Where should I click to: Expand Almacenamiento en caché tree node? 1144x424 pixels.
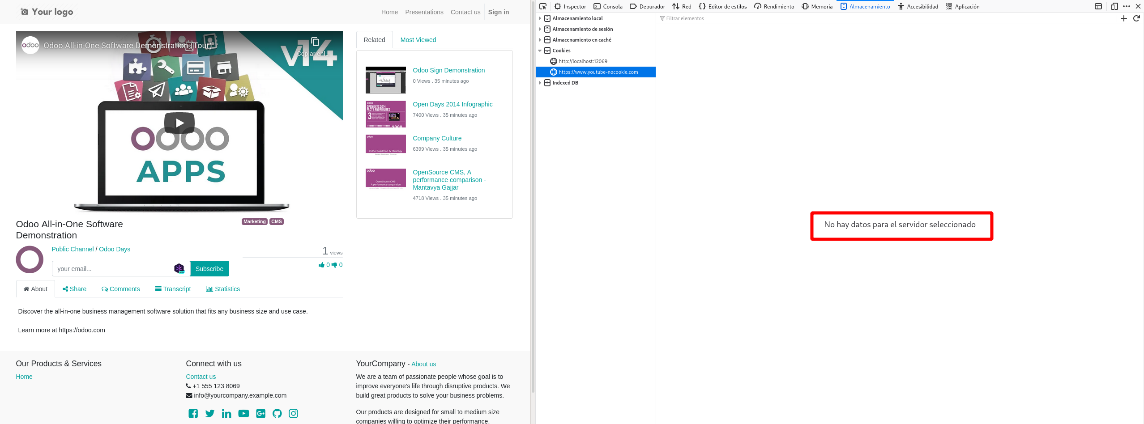[540, 40]
